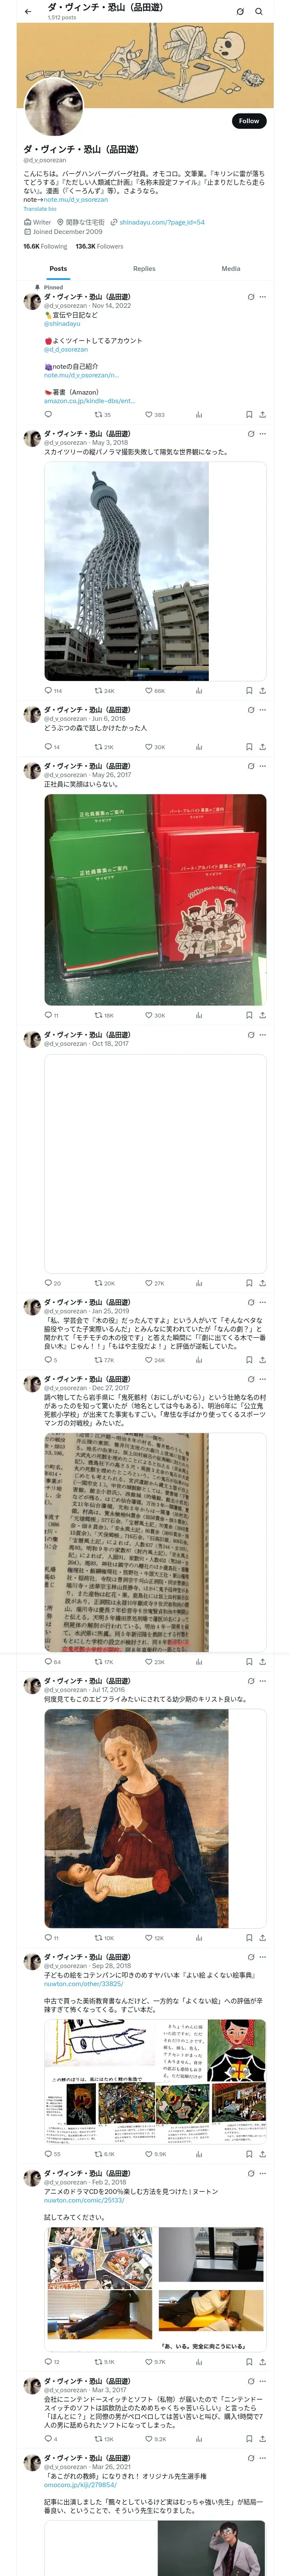The width and height of the screenshot is (290, 2576).
Task: Open Grok icon on the Dec 27, 2017 tweet
Action: (x=250, y=1379)
